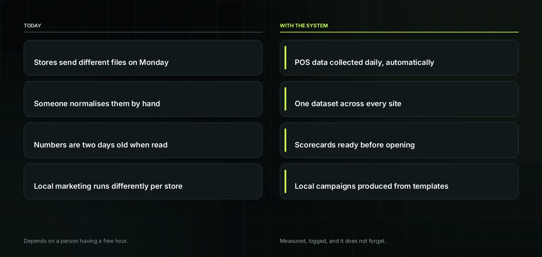Select the TODAY column heading
This screenshot has width=542, height=257.
coord(33,26)
